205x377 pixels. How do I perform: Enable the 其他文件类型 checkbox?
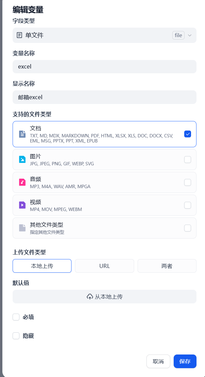pyautogui.click(x=187, y=228)
